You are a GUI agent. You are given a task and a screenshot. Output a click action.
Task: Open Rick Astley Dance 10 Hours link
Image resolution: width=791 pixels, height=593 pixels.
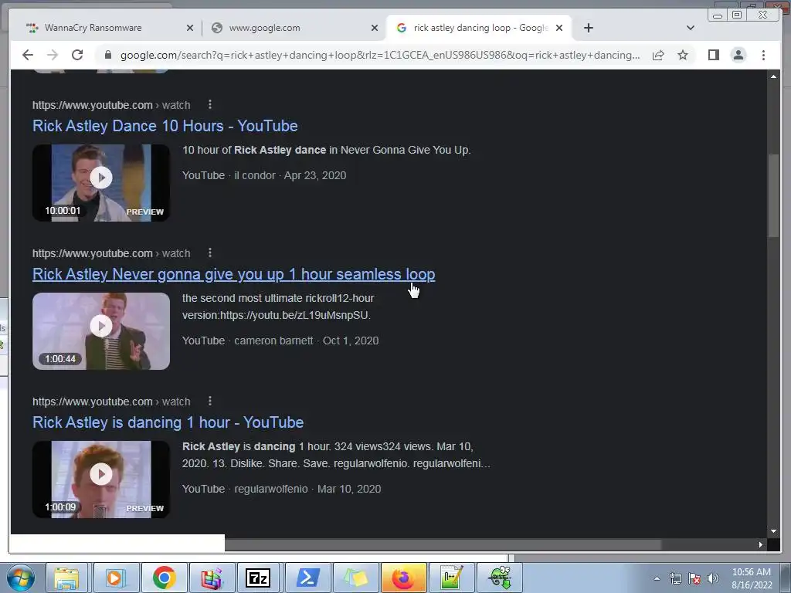click(x=165, y=126)
